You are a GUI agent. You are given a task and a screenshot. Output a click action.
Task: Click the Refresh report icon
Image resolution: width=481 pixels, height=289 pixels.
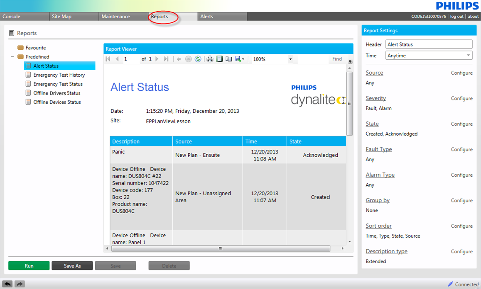click(198, 59)
